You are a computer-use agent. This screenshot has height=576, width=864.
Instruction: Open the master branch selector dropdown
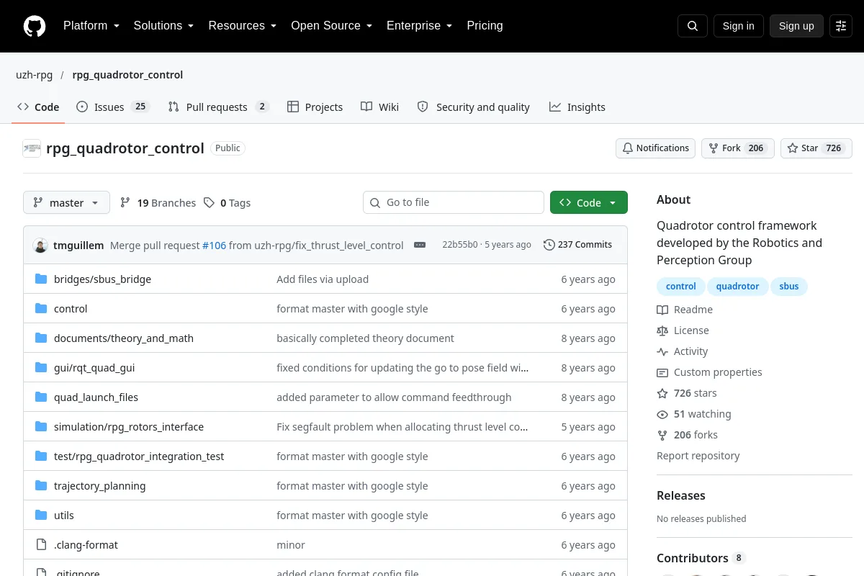pos(66,203)
